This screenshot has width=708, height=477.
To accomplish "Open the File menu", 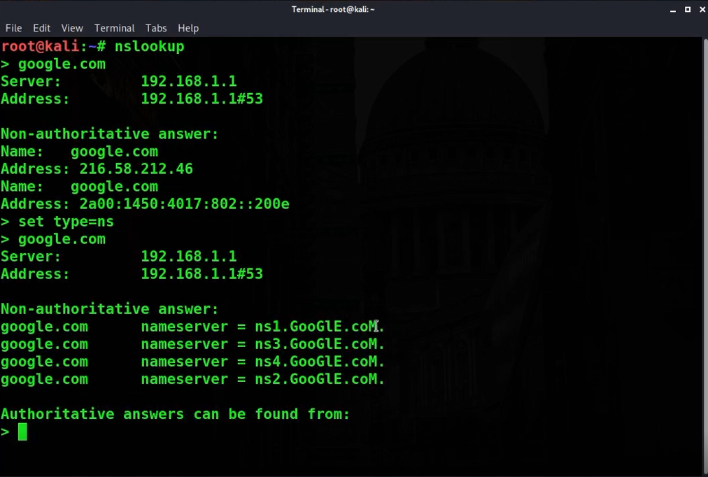I will [x=13, y=28].
